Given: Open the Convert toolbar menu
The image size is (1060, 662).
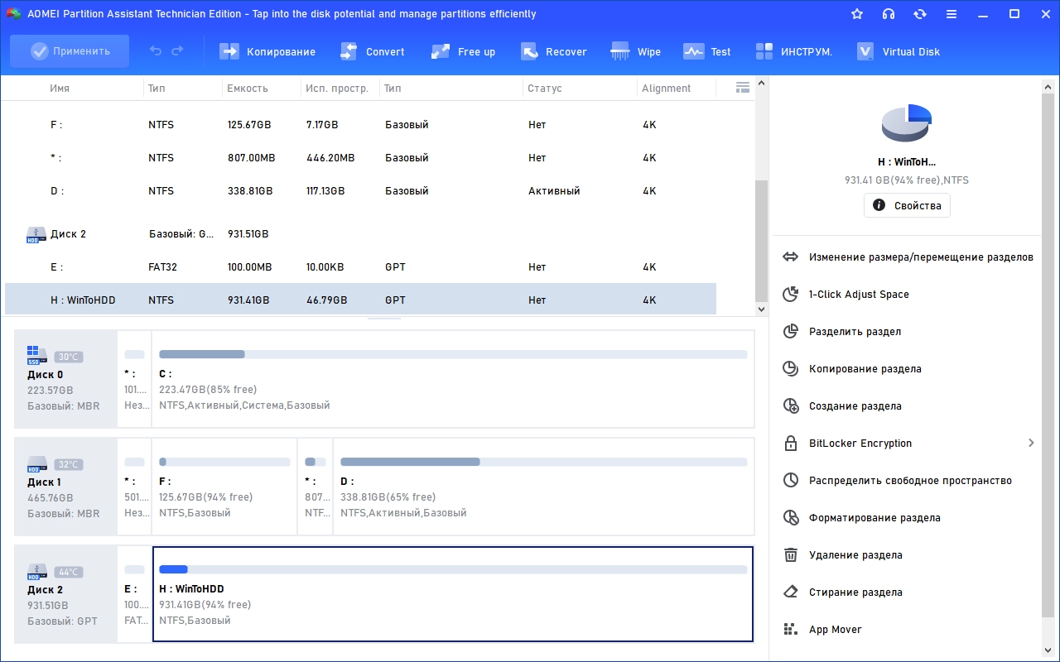Looking at the screenshot, I should coord(372,51).
